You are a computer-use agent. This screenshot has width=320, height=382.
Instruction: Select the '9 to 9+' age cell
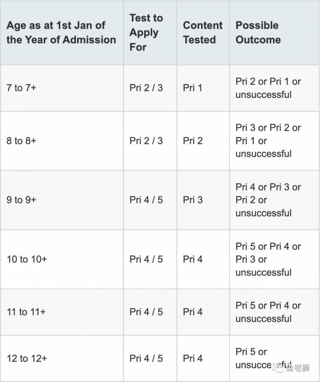[21, 200]
